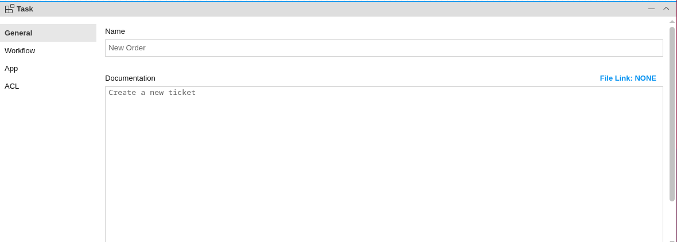Click the Name input field containing New Order
Viewport: 677px width, 242px height.
click(x=384, y=48)
